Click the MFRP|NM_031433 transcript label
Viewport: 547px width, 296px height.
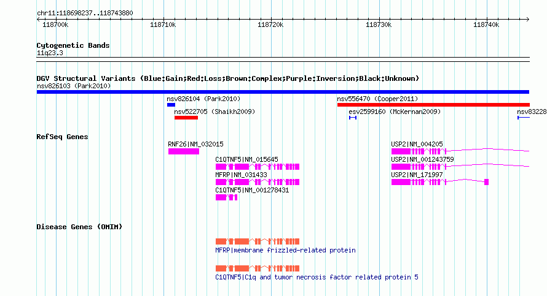(241, 175)
